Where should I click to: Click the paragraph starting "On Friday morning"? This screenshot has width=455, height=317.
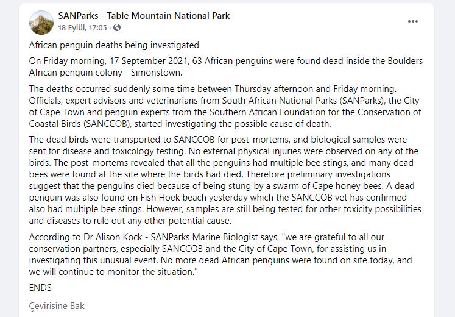click(x=225, y=67)
